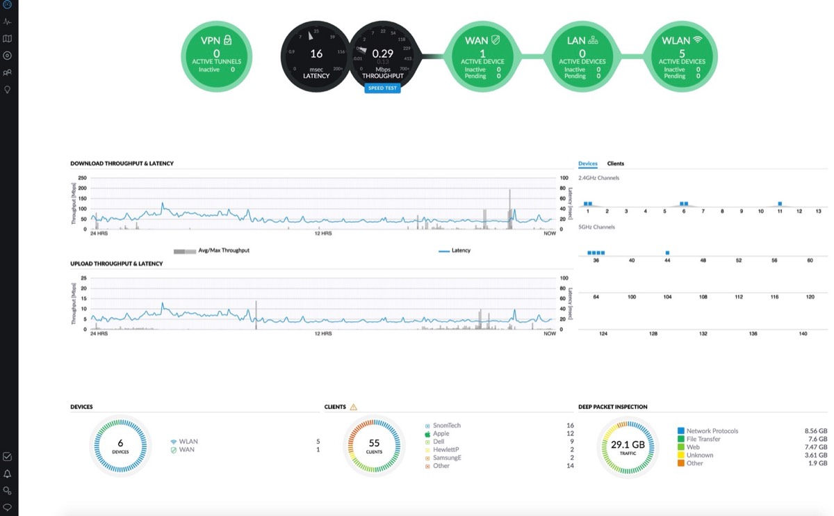This screenshot has width=834, height=516.
Task: Open the Devices target icon in sidebar
Action: coord(8,56)
